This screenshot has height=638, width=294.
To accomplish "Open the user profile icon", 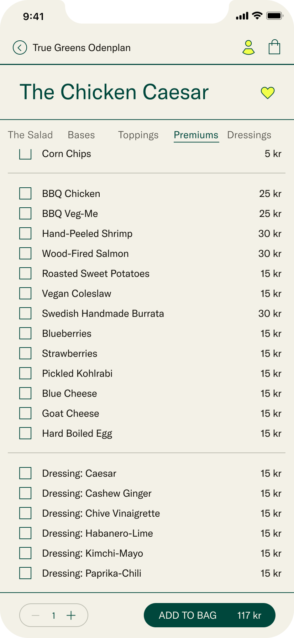I will tap(248, 47).
